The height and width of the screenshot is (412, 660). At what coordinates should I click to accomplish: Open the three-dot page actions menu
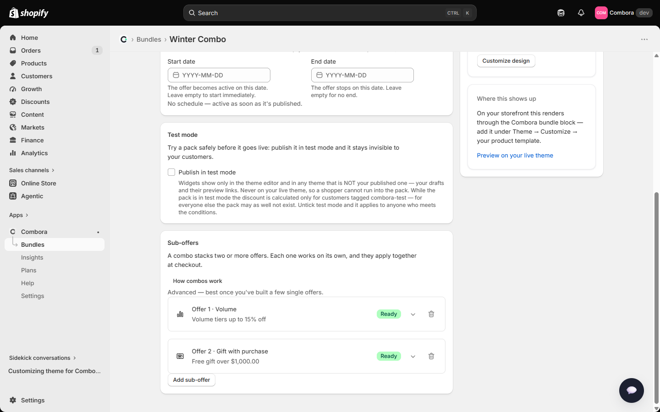tap(644, 39)
